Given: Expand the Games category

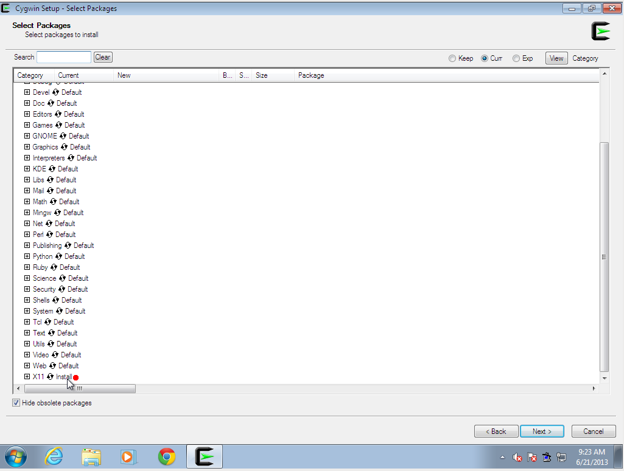Looking at the screenshot, I should (27, 125).
